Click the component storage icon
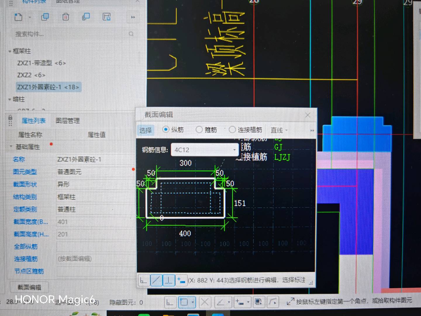Viewport: 421px width, 316px height. (106, 17)
